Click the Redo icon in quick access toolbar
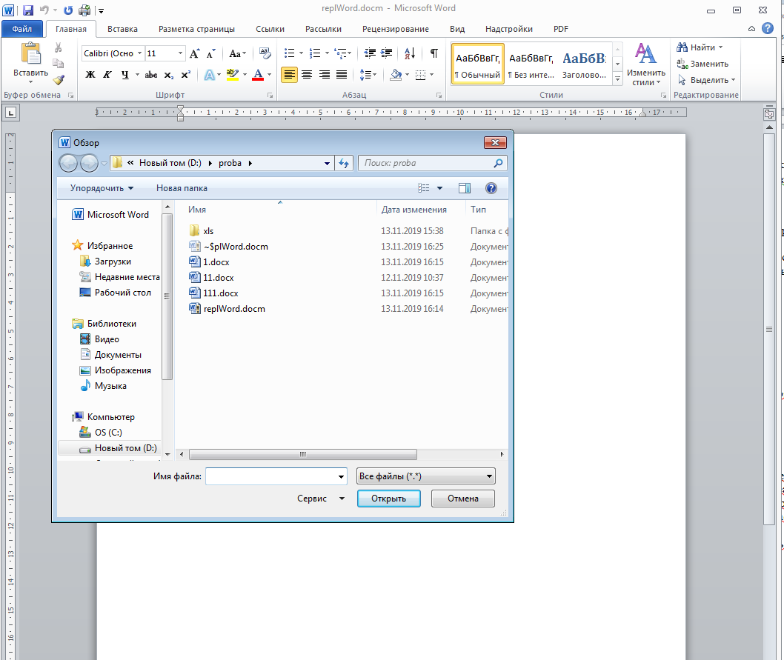 [x=68, y=10]
